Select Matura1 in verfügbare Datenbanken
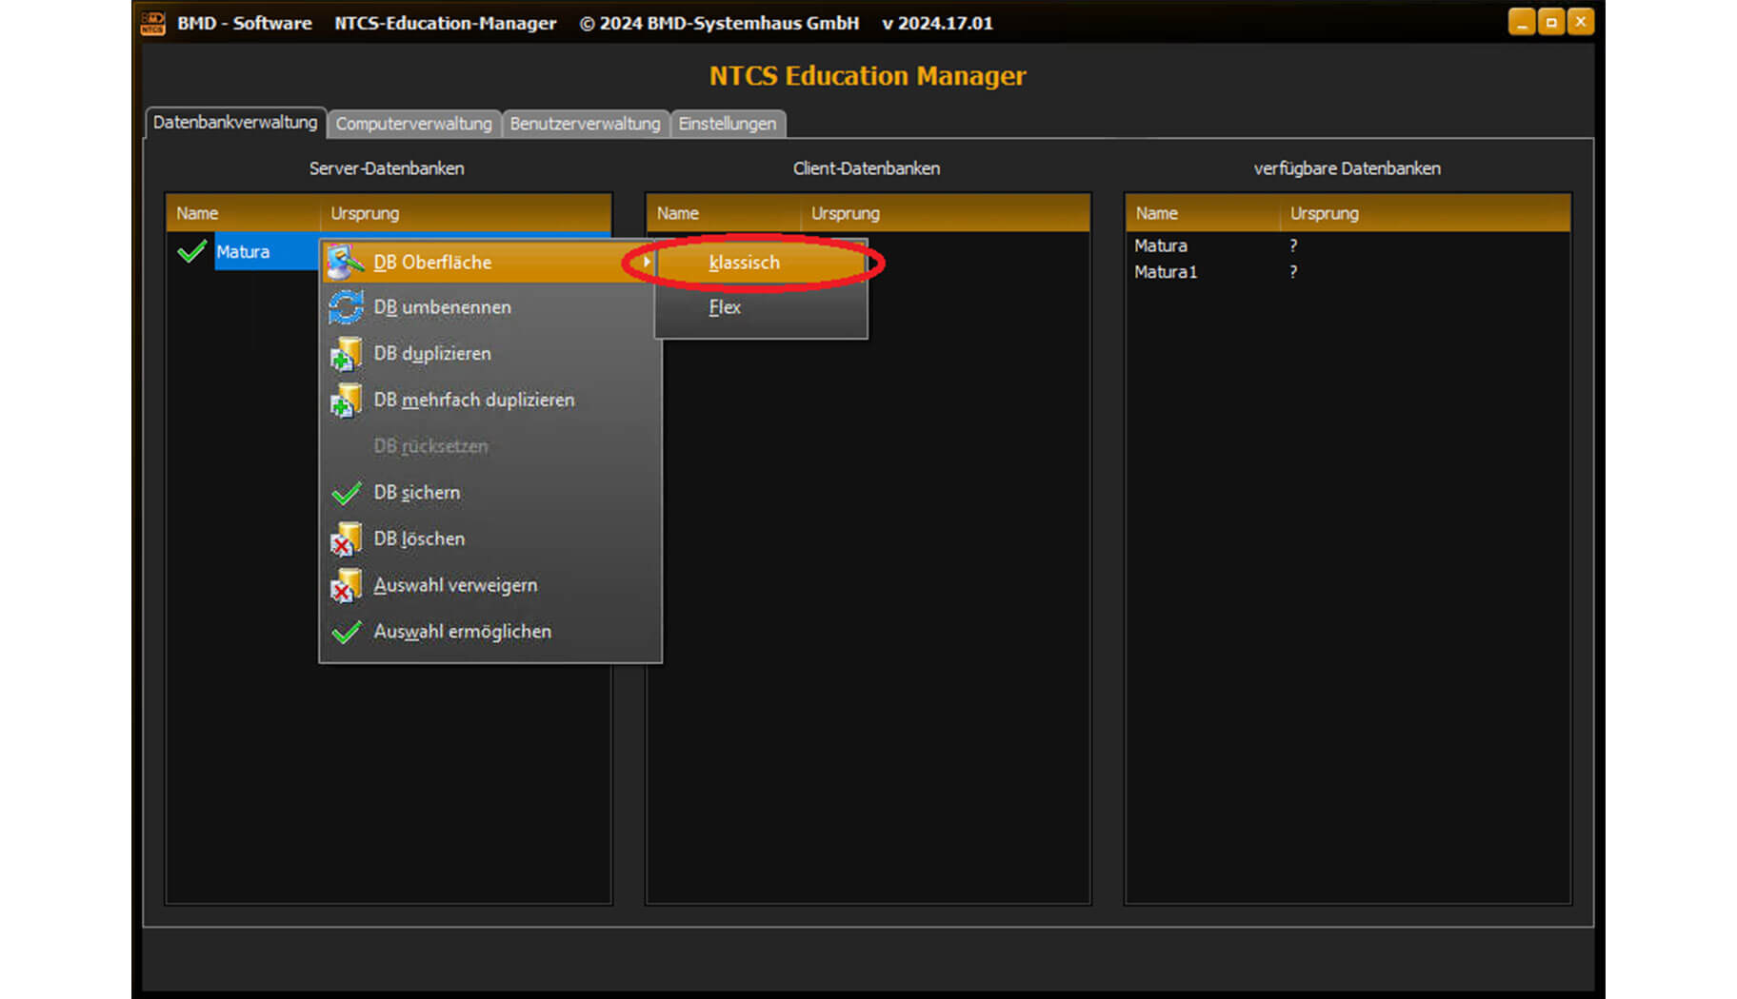The width and height of the screenshot is (1737, 999). 1165,272
